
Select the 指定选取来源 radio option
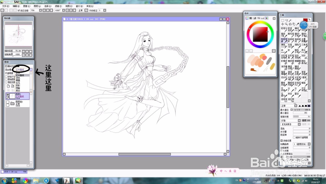pos(6,82)
